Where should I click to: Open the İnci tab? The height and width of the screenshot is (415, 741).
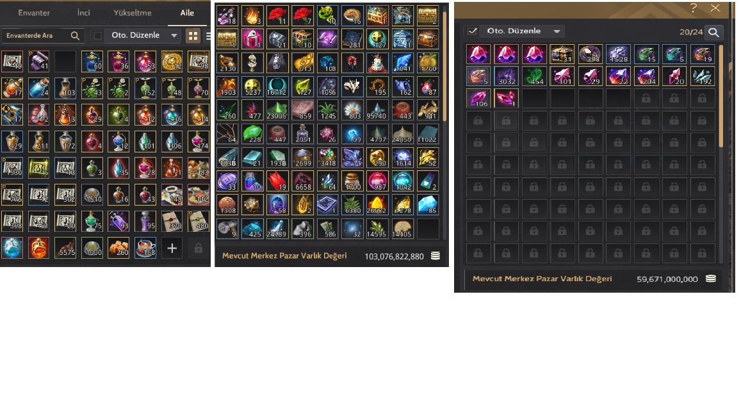pos(83,13)
